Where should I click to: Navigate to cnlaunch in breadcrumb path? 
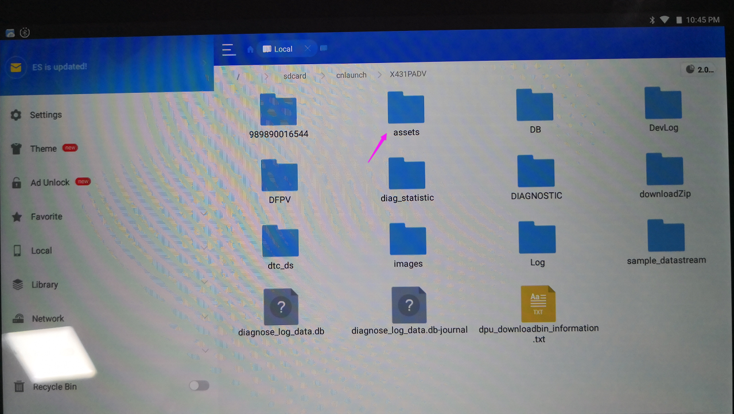tap(351, 75)
